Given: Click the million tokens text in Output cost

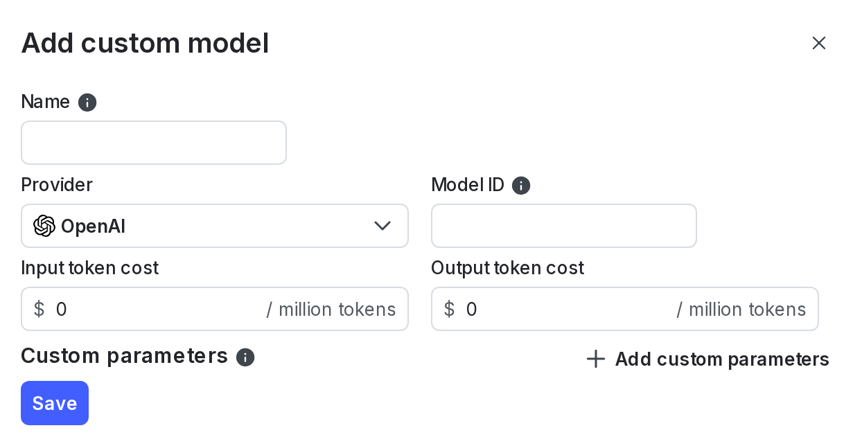Looking at the screenshot, I should (x=747, y=309).
